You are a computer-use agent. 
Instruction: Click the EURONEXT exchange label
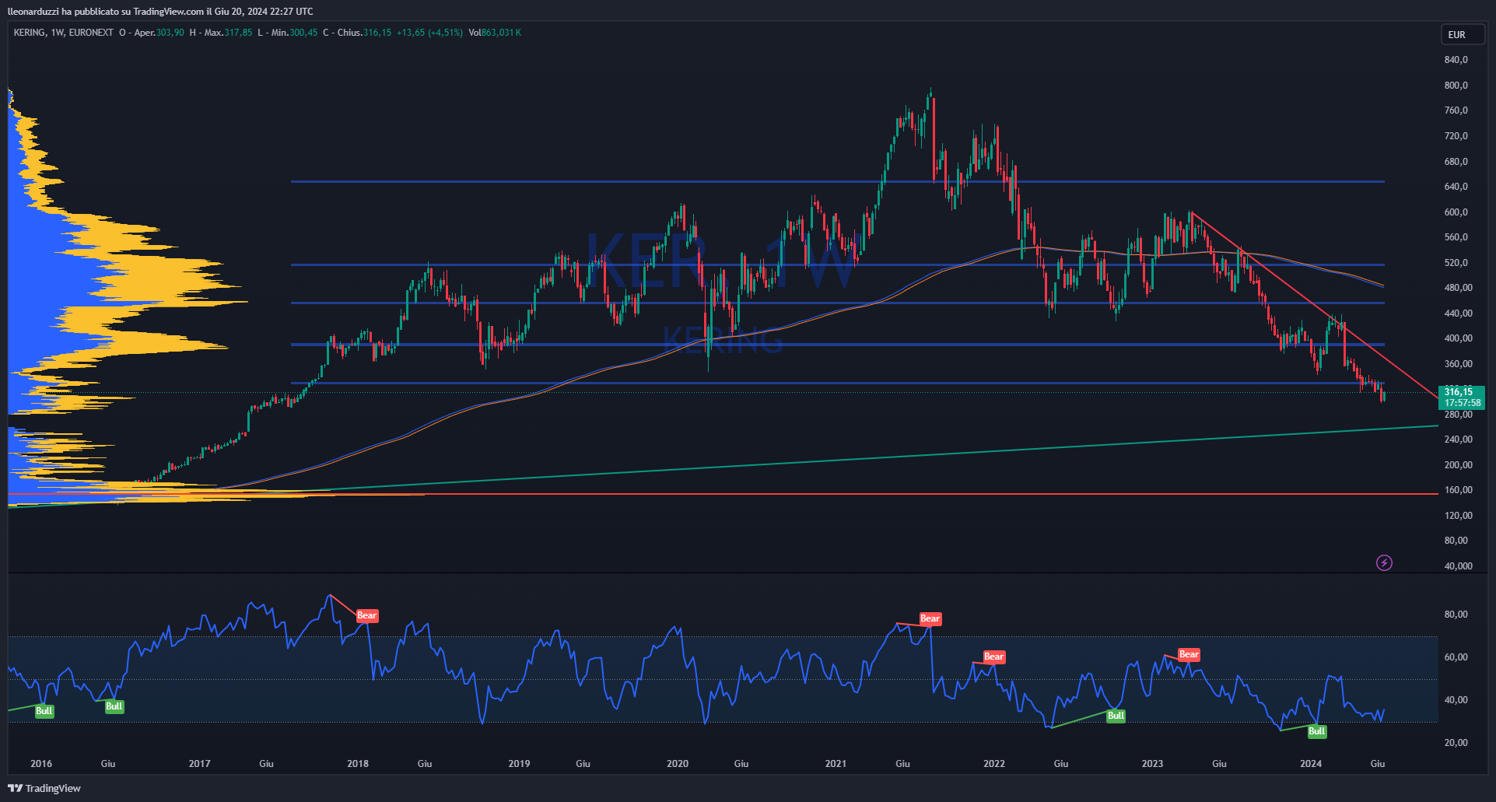click(x=91, y=33)
